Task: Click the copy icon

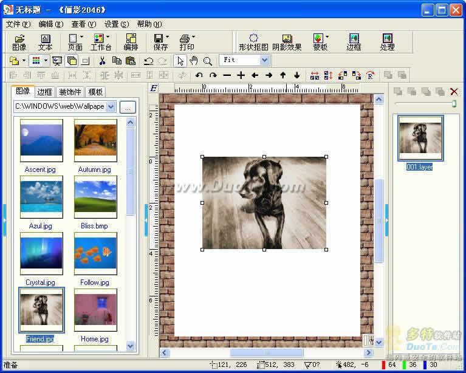Action: coord(117,61)
